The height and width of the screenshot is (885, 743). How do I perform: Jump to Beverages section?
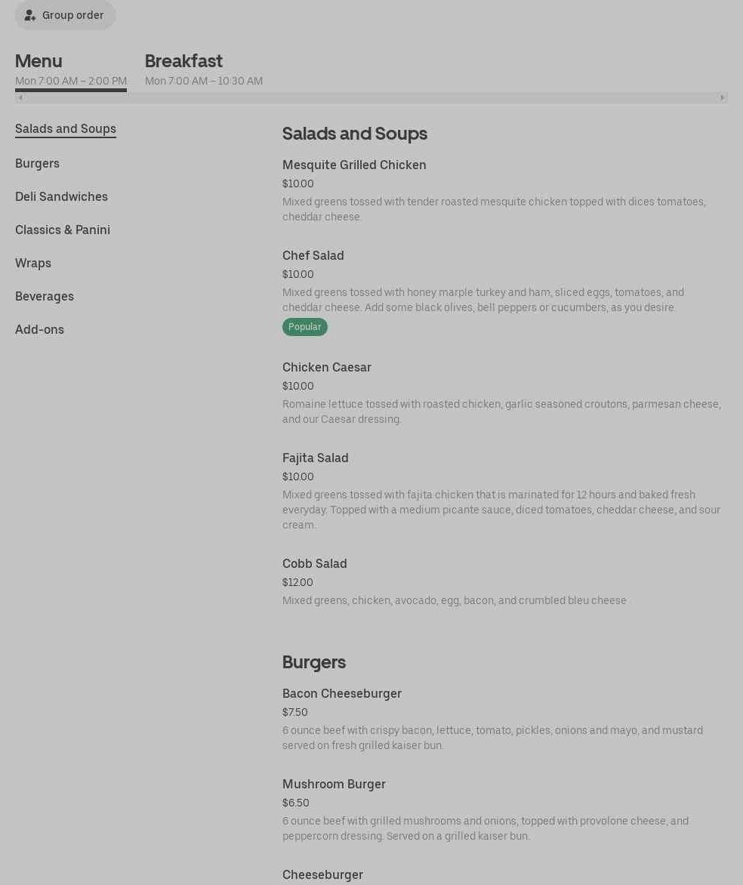45,296
